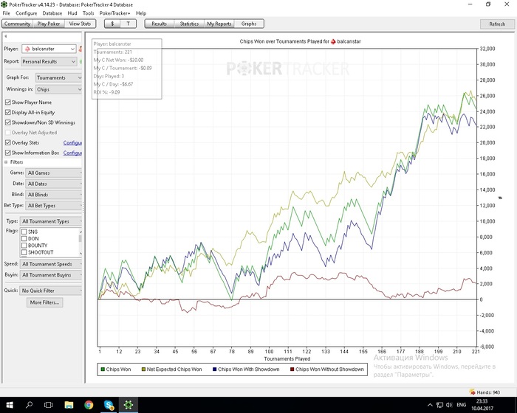
Task: Open the Database menu
Action: click(x=52, y=13)
